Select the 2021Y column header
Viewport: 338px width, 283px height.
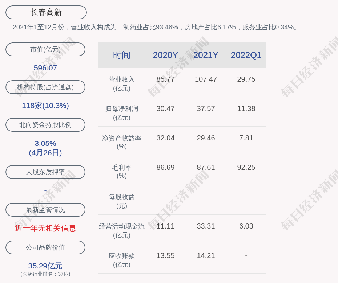(x=206, y=55)
